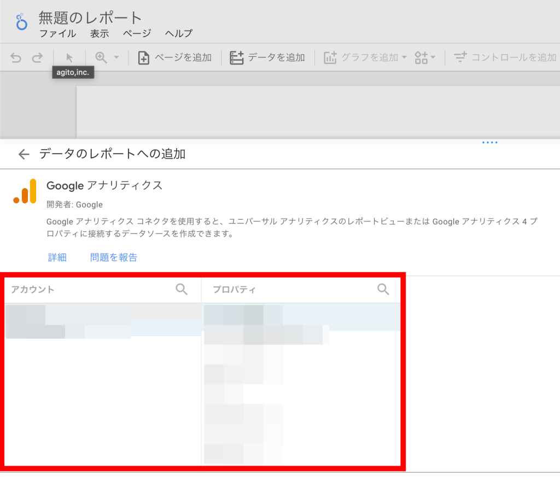
Task: Click データを追加 button
Action: coord(267,57)
